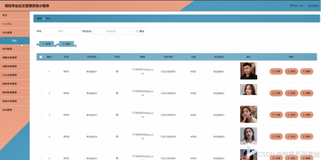Click 删除 for 学生姓名3 row
This screenshot has height=160, width=321.
(307, 115)
